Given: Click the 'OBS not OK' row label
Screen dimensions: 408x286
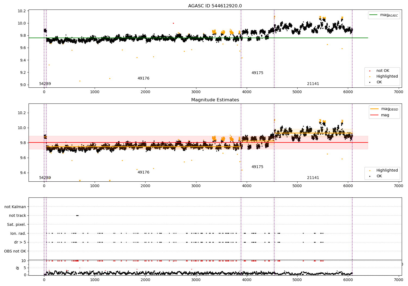Looking at the screenshot, I should (x=15, y=251).
